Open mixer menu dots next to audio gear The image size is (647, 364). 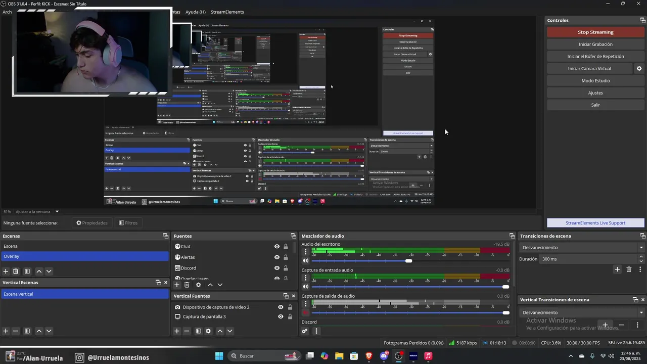[316, 331]
